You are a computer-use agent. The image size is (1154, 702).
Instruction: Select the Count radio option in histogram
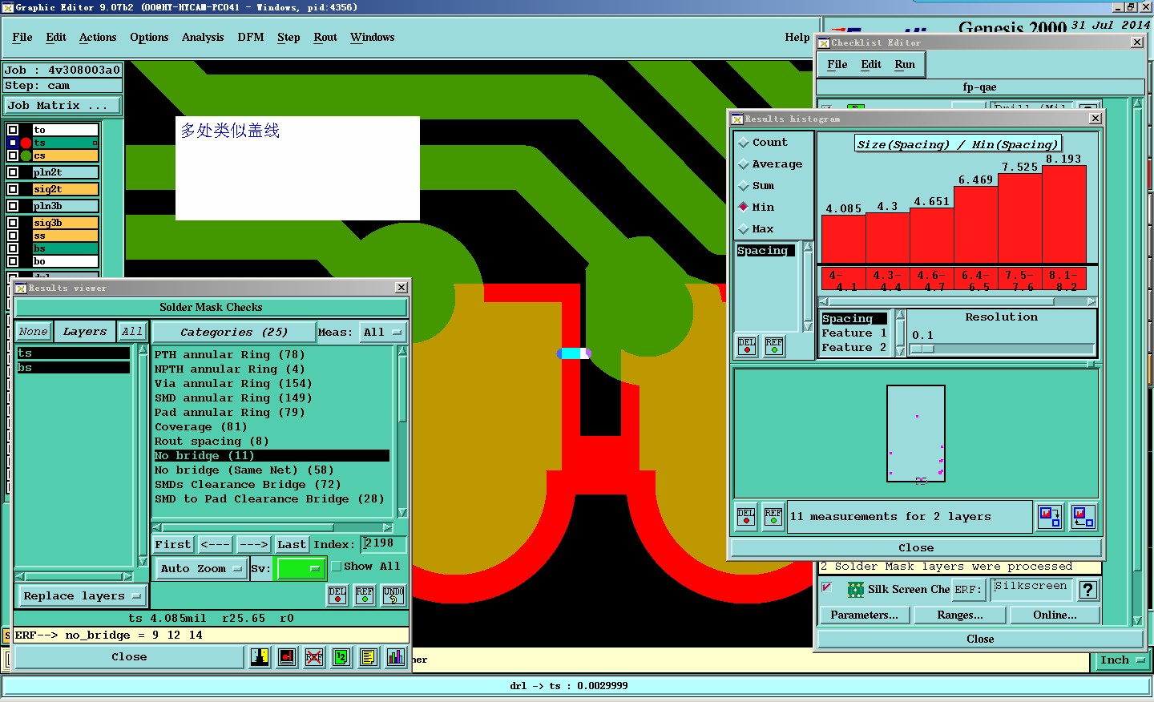pyautogui.click(x=744, y=143)
